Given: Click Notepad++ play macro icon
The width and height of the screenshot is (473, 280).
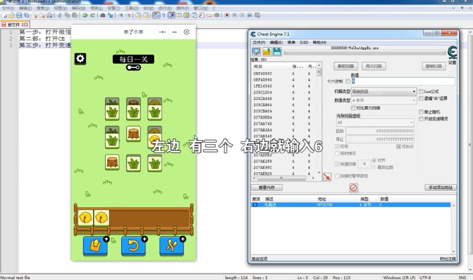Looking at the screenshot, I should coord(242,15).
